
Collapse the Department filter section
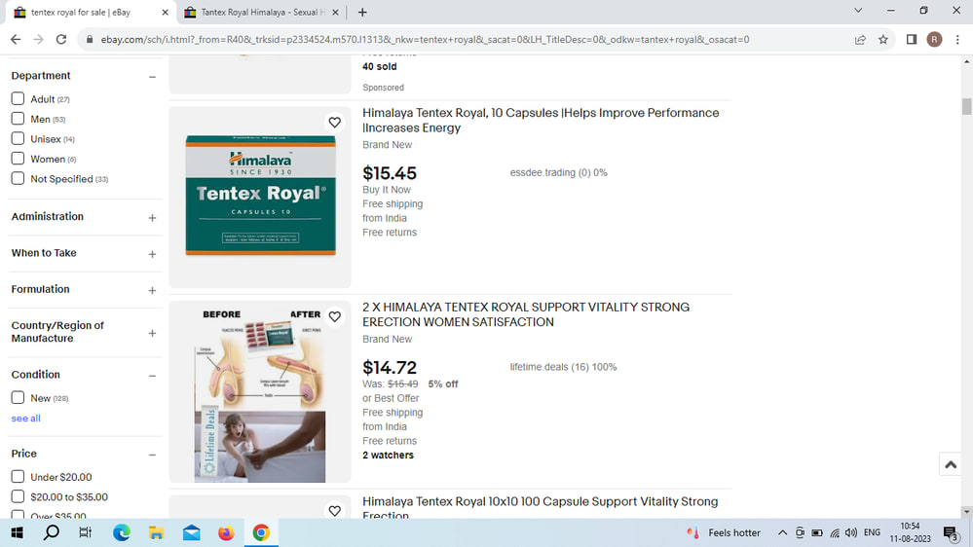pos(152,76)
